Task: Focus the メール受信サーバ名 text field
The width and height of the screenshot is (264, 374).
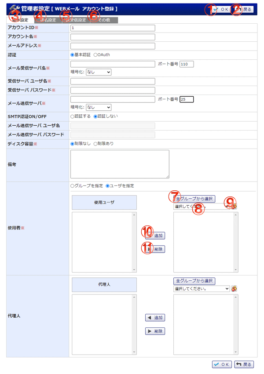Action: tap(113, 64)
